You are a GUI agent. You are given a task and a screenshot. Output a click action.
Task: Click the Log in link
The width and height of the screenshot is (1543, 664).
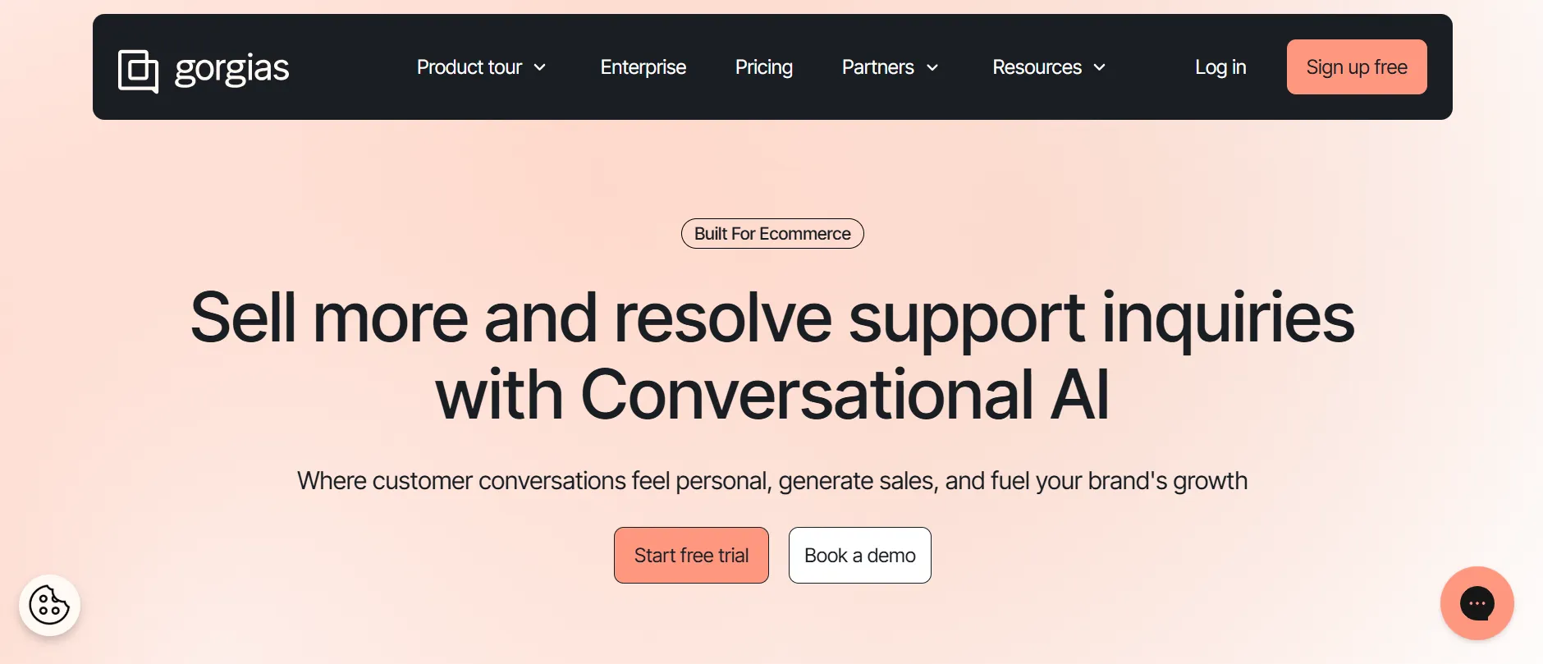tap(1220, 67)
